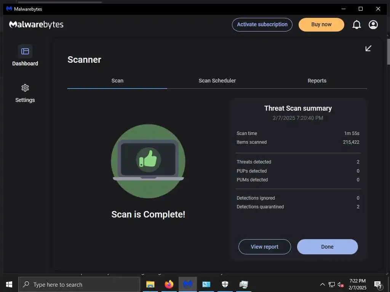
Task: Switch to the Scan Scheduler tab
Action: click(217, 81)
